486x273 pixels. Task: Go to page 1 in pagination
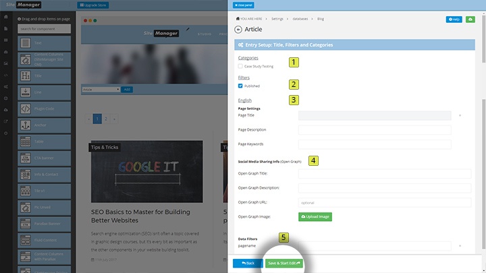[97, 119]
